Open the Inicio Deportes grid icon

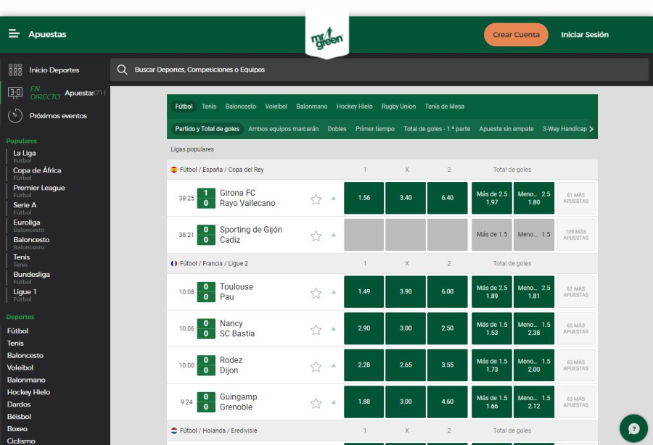coord(15,70)
